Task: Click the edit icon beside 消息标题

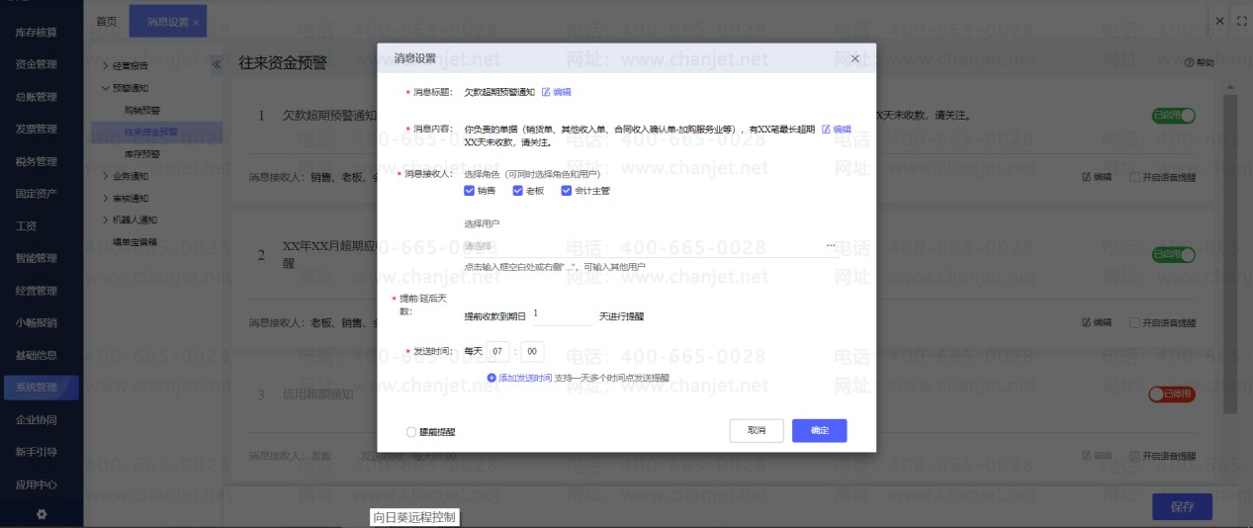Action: [545, 92]
